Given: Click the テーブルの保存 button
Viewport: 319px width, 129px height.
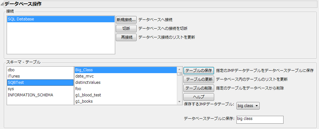Looking at the screenshot, I should coord(199,70).
